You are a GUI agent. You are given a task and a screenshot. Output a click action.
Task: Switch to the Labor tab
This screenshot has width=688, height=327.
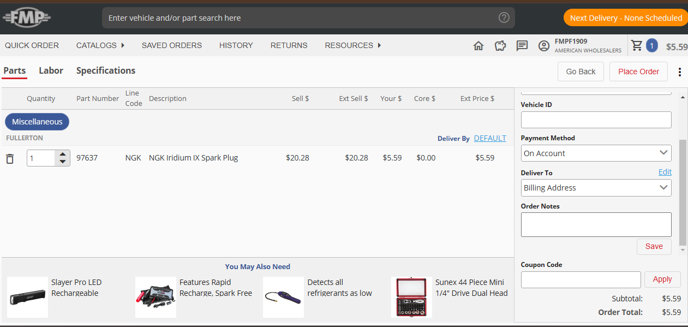coord(51,70)
